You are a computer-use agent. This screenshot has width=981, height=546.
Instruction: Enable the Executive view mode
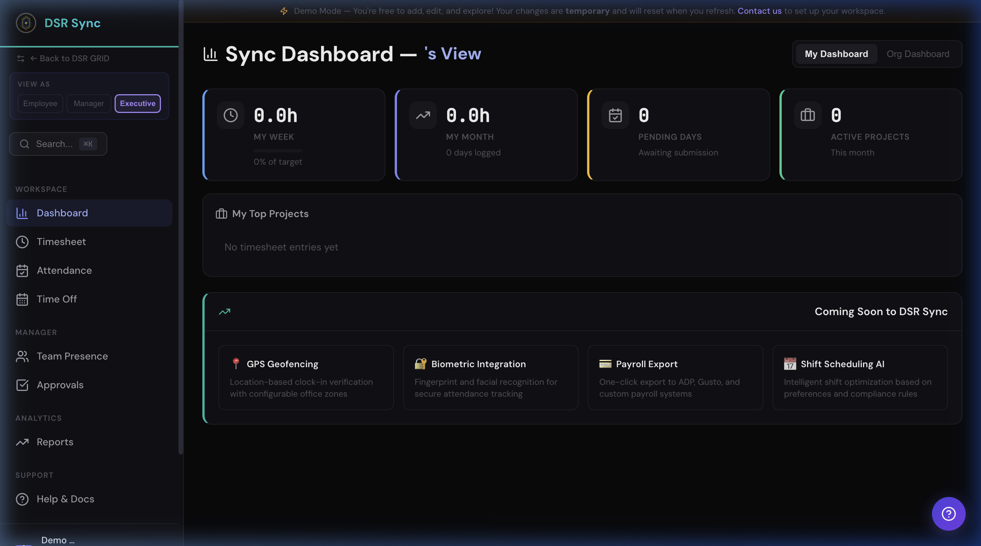137,103
